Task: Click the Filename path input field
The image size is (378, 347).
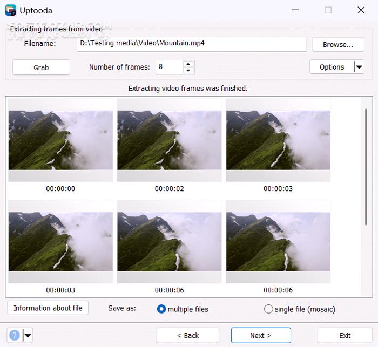Action: (x=191, y=44)
